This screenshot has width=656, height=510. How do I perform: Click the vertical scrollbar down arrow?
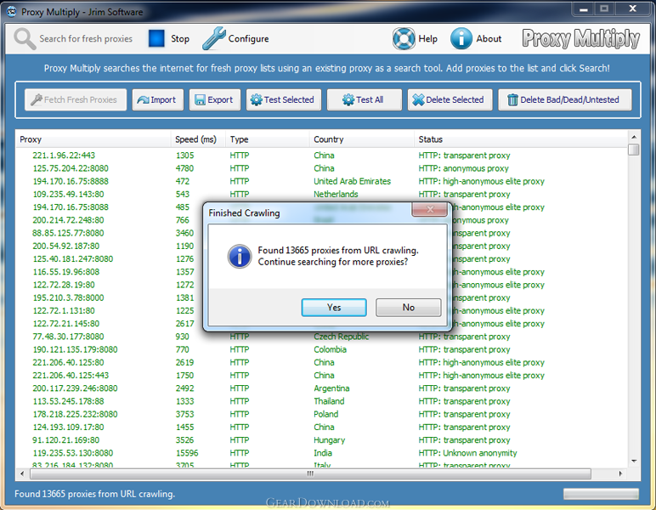[634, 461]
